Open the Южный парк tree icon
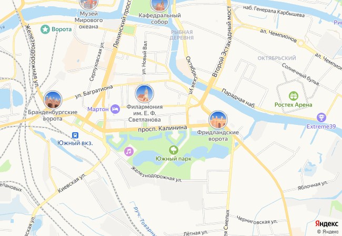 point(174,150)
